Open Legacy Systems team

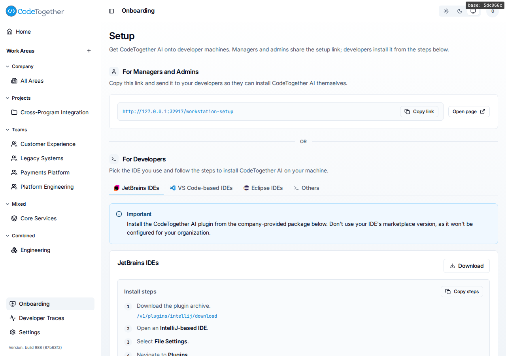pos(52,158)
